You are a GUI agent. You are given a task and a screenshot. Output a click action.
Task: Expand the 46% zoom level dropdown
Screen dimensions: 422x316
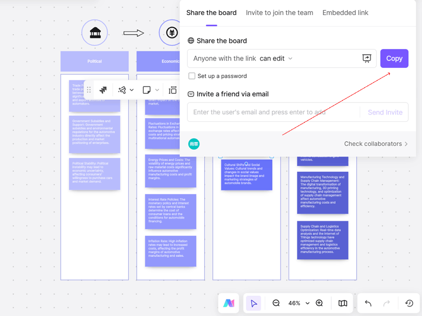pyautogui.click(x=298, y=303)
